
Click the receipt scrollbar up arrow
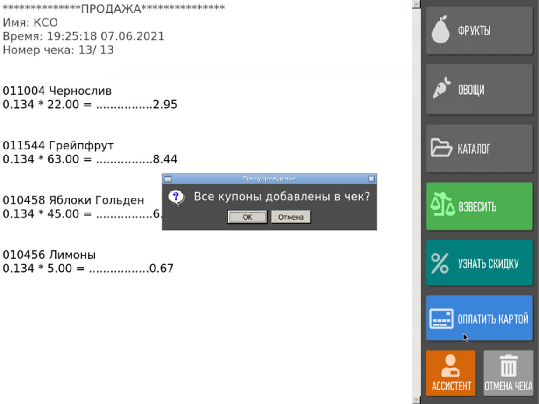[x=415, y=4]
